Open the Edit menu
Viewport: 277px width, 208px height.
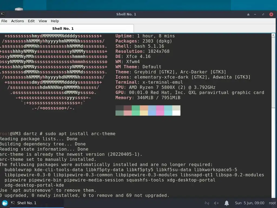[31, 21]
